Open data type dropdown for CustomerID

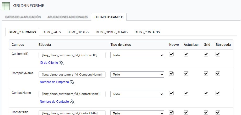click(x=137, y=55)
